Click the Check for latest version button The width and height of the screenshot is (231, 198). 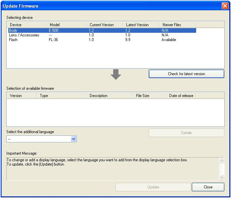(x=186, y=74)
